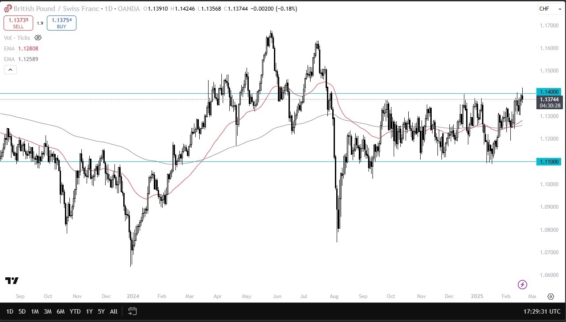
Task: Select the All time range tab
Action: pos(114,311)
